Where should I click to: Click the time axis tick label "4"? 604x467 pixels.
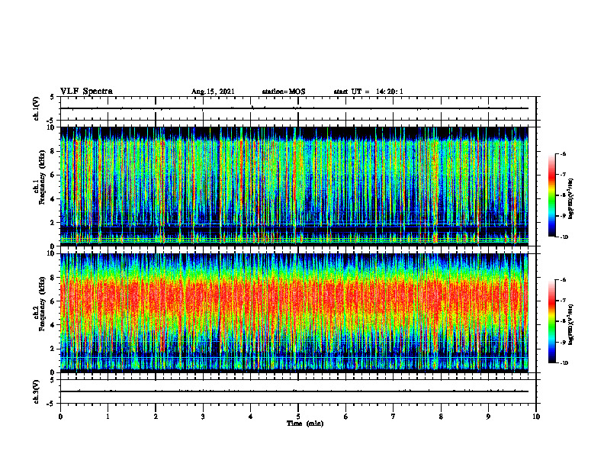pyautogui.click(x=251, y=417)
